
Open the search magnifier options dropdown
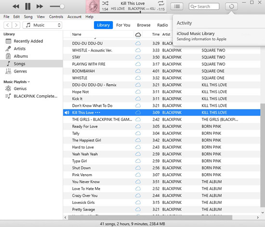pos(193,6)
